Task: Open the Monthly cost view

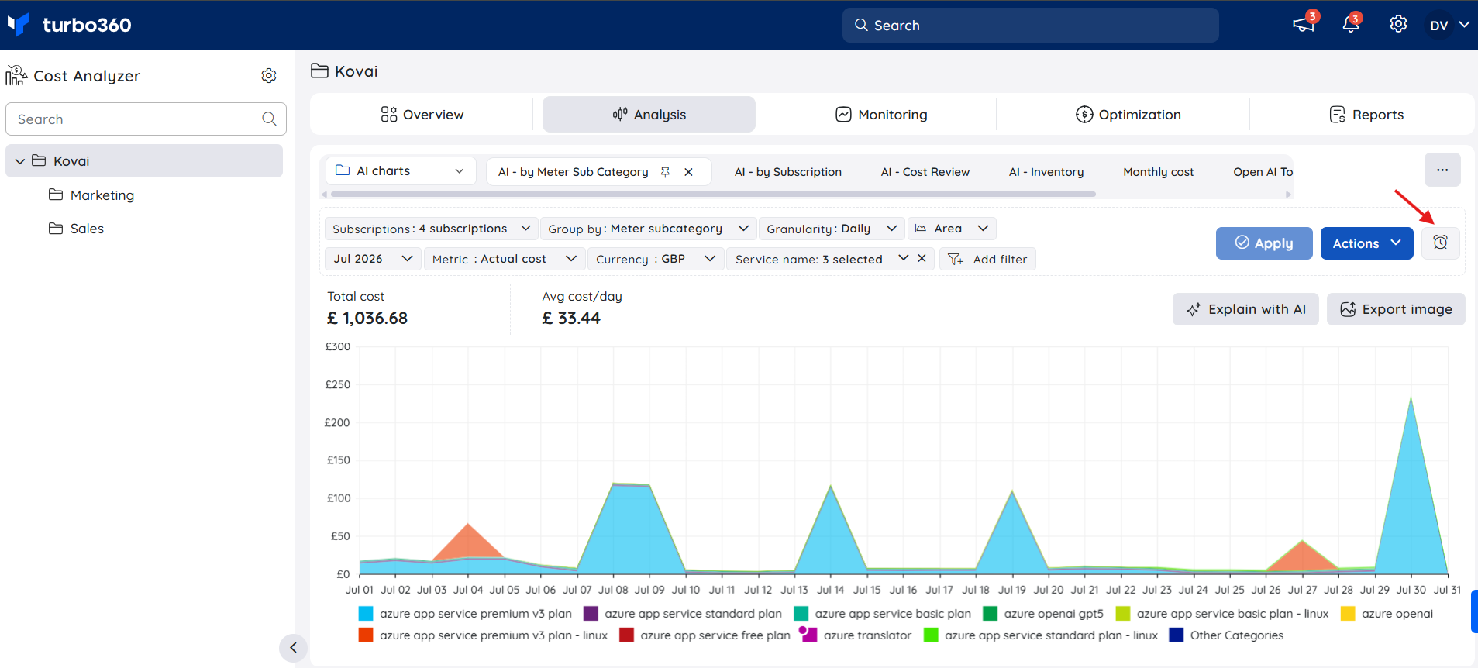Action: point(1159,172)
